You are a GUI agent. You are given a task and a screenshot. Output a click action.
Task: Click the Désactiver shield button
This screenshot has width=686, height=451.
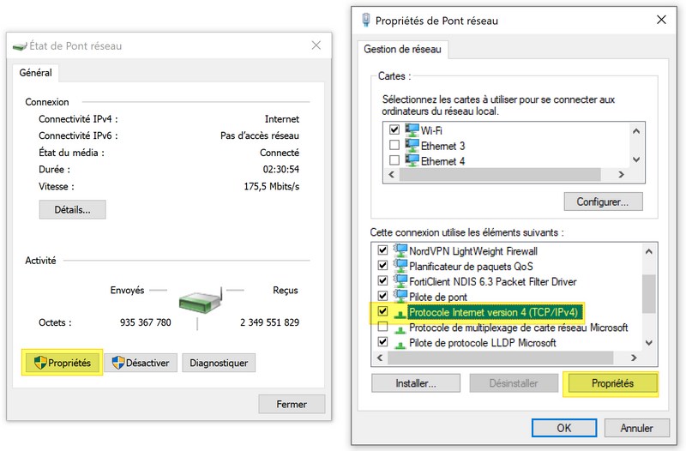[x=141, y=363]
